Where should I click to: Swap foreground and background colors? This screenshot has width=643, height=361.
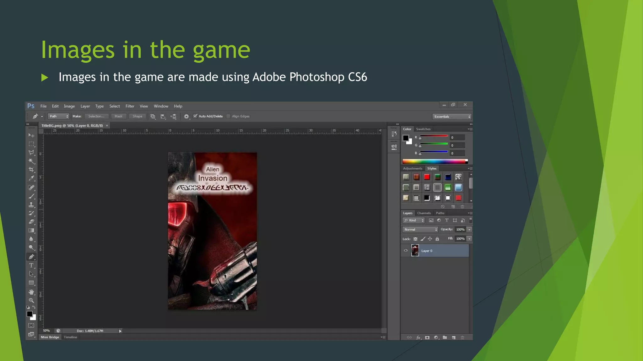click(x=34, y=307)
